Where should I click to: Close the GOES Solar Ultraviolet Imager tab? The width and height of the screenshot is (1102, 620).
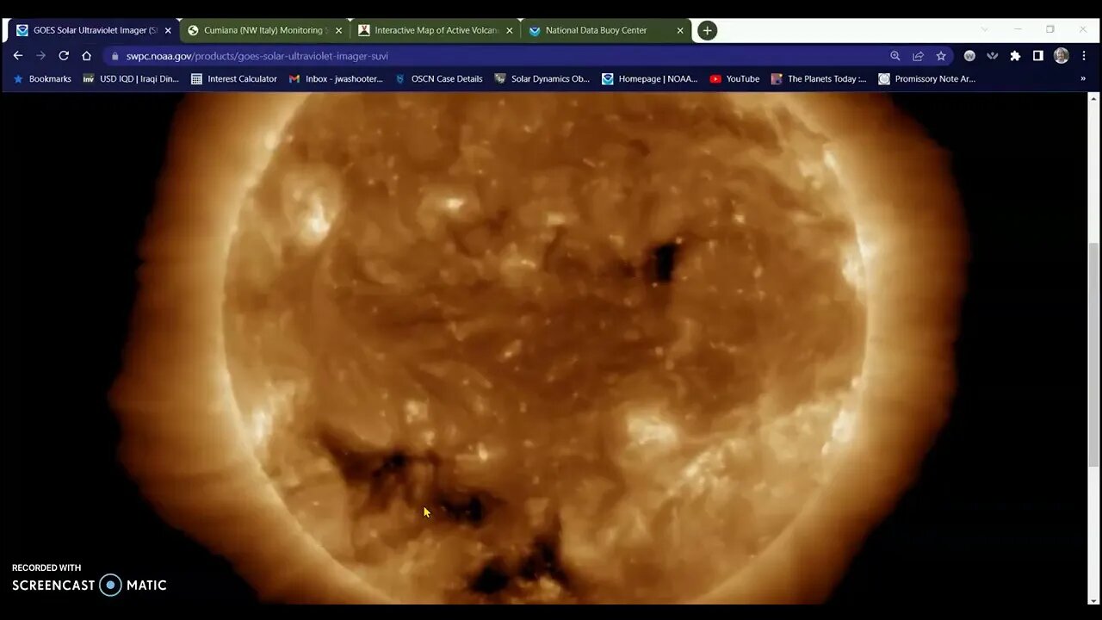point(168,30)
